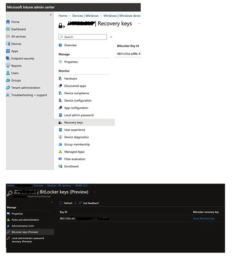This screenshot has height=258, width=234.
Task: Select the Devices monitor icon in sidebar
Action: click(x=8, y=43)
